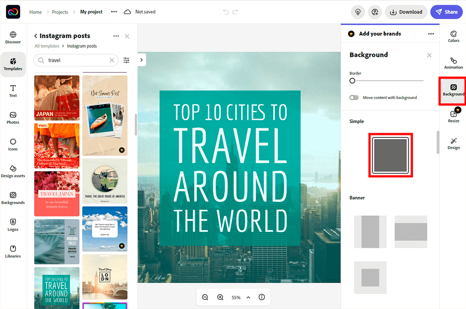
Task: Select the Japan travel template thumbnail
Action: [x=56, y=98]
